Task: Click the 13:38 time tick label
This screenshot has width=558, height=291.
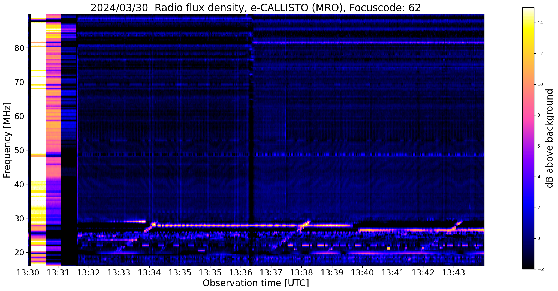Action: point(301,272)
